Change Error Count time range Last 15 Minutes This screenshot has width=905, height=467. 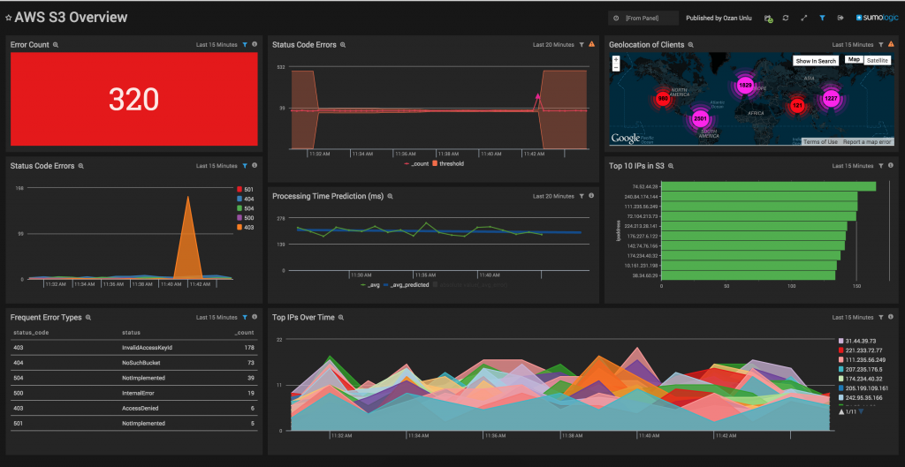click(217, 44)
